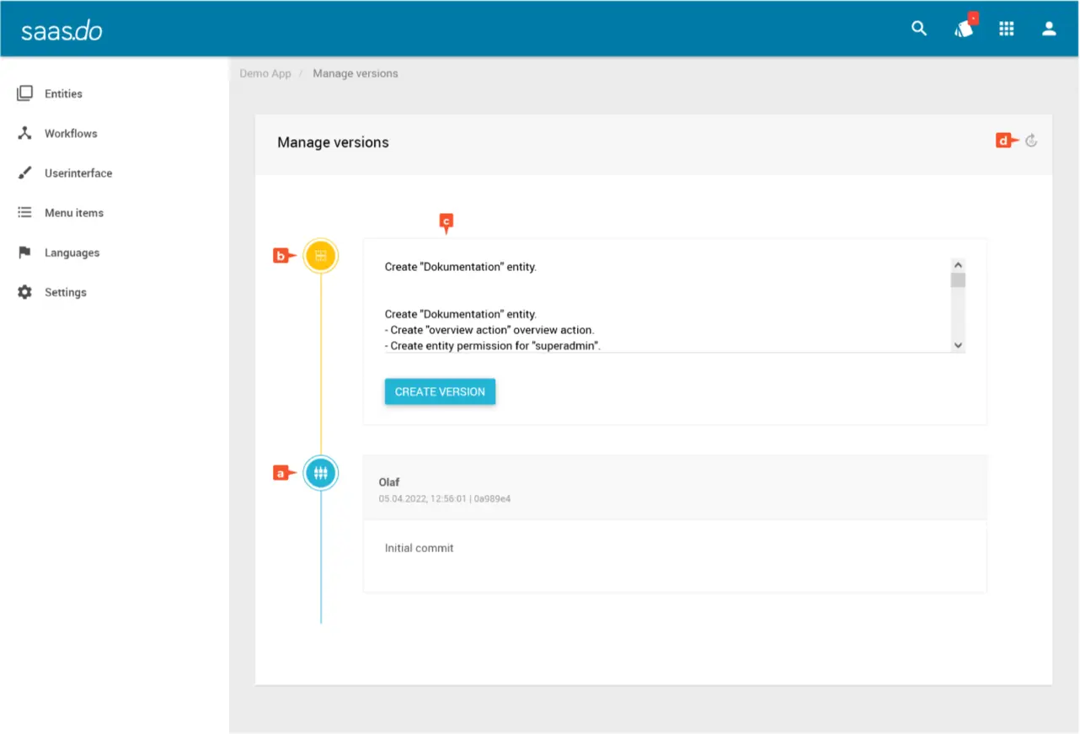Click the saas.do logo
Image resolution: width=1080 pixels, height=734 pixels.
tap(61, 30)
